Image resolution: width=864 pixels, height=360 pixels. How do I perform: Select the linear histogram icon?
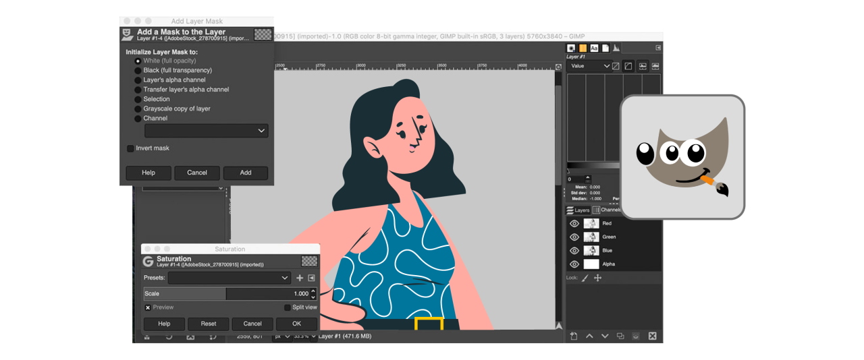[616, 66]
